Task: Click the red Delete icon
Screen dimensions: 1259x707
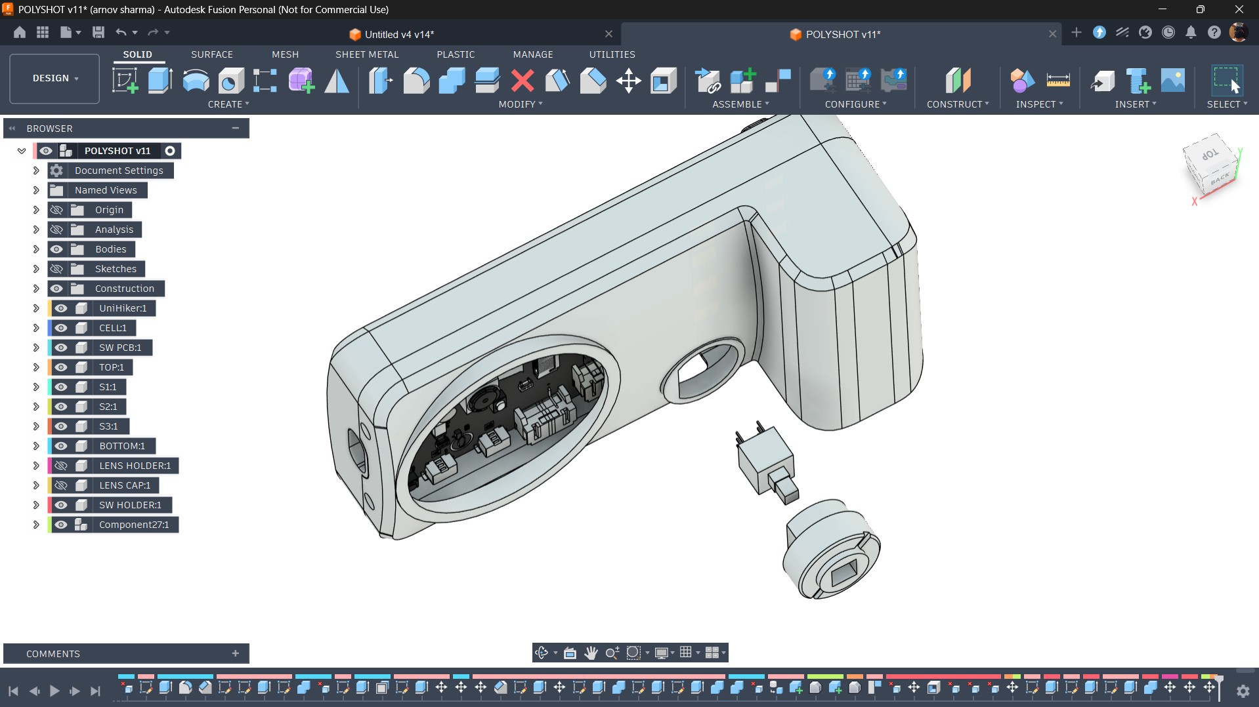Action: pyautogui.click(x=523, y=81)
